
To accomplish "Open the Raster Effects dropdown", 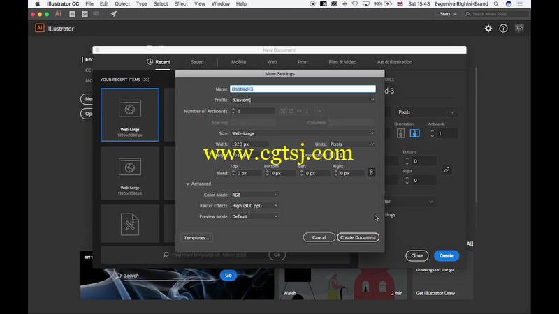I will (254, 206).
